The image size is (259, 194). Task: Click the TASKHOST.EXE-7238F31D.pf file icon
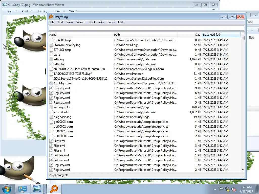[x=51, y=74]
